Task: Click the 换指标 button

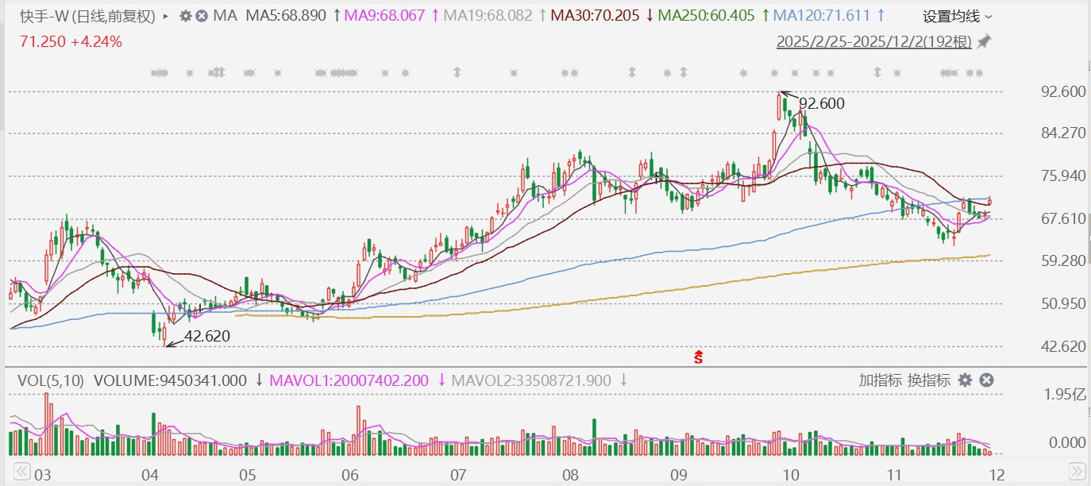Action: coord(929,380)
